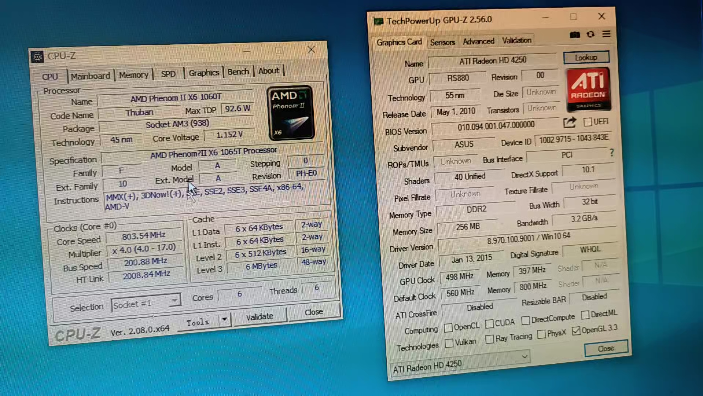Image resolution: width=703 pixels, height=396 pixels.
Task: Select the CPU tab in CPU-Z
Action: click(x=50, y=77)
